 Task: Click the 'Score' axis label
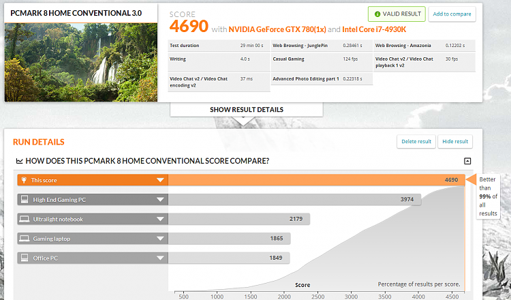tap(303, 285)
